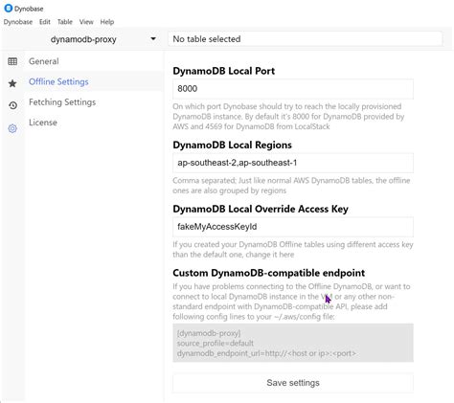This screenshot has width=454, height=403.
Task: Switch to General settings section
Action: [44, 61]
